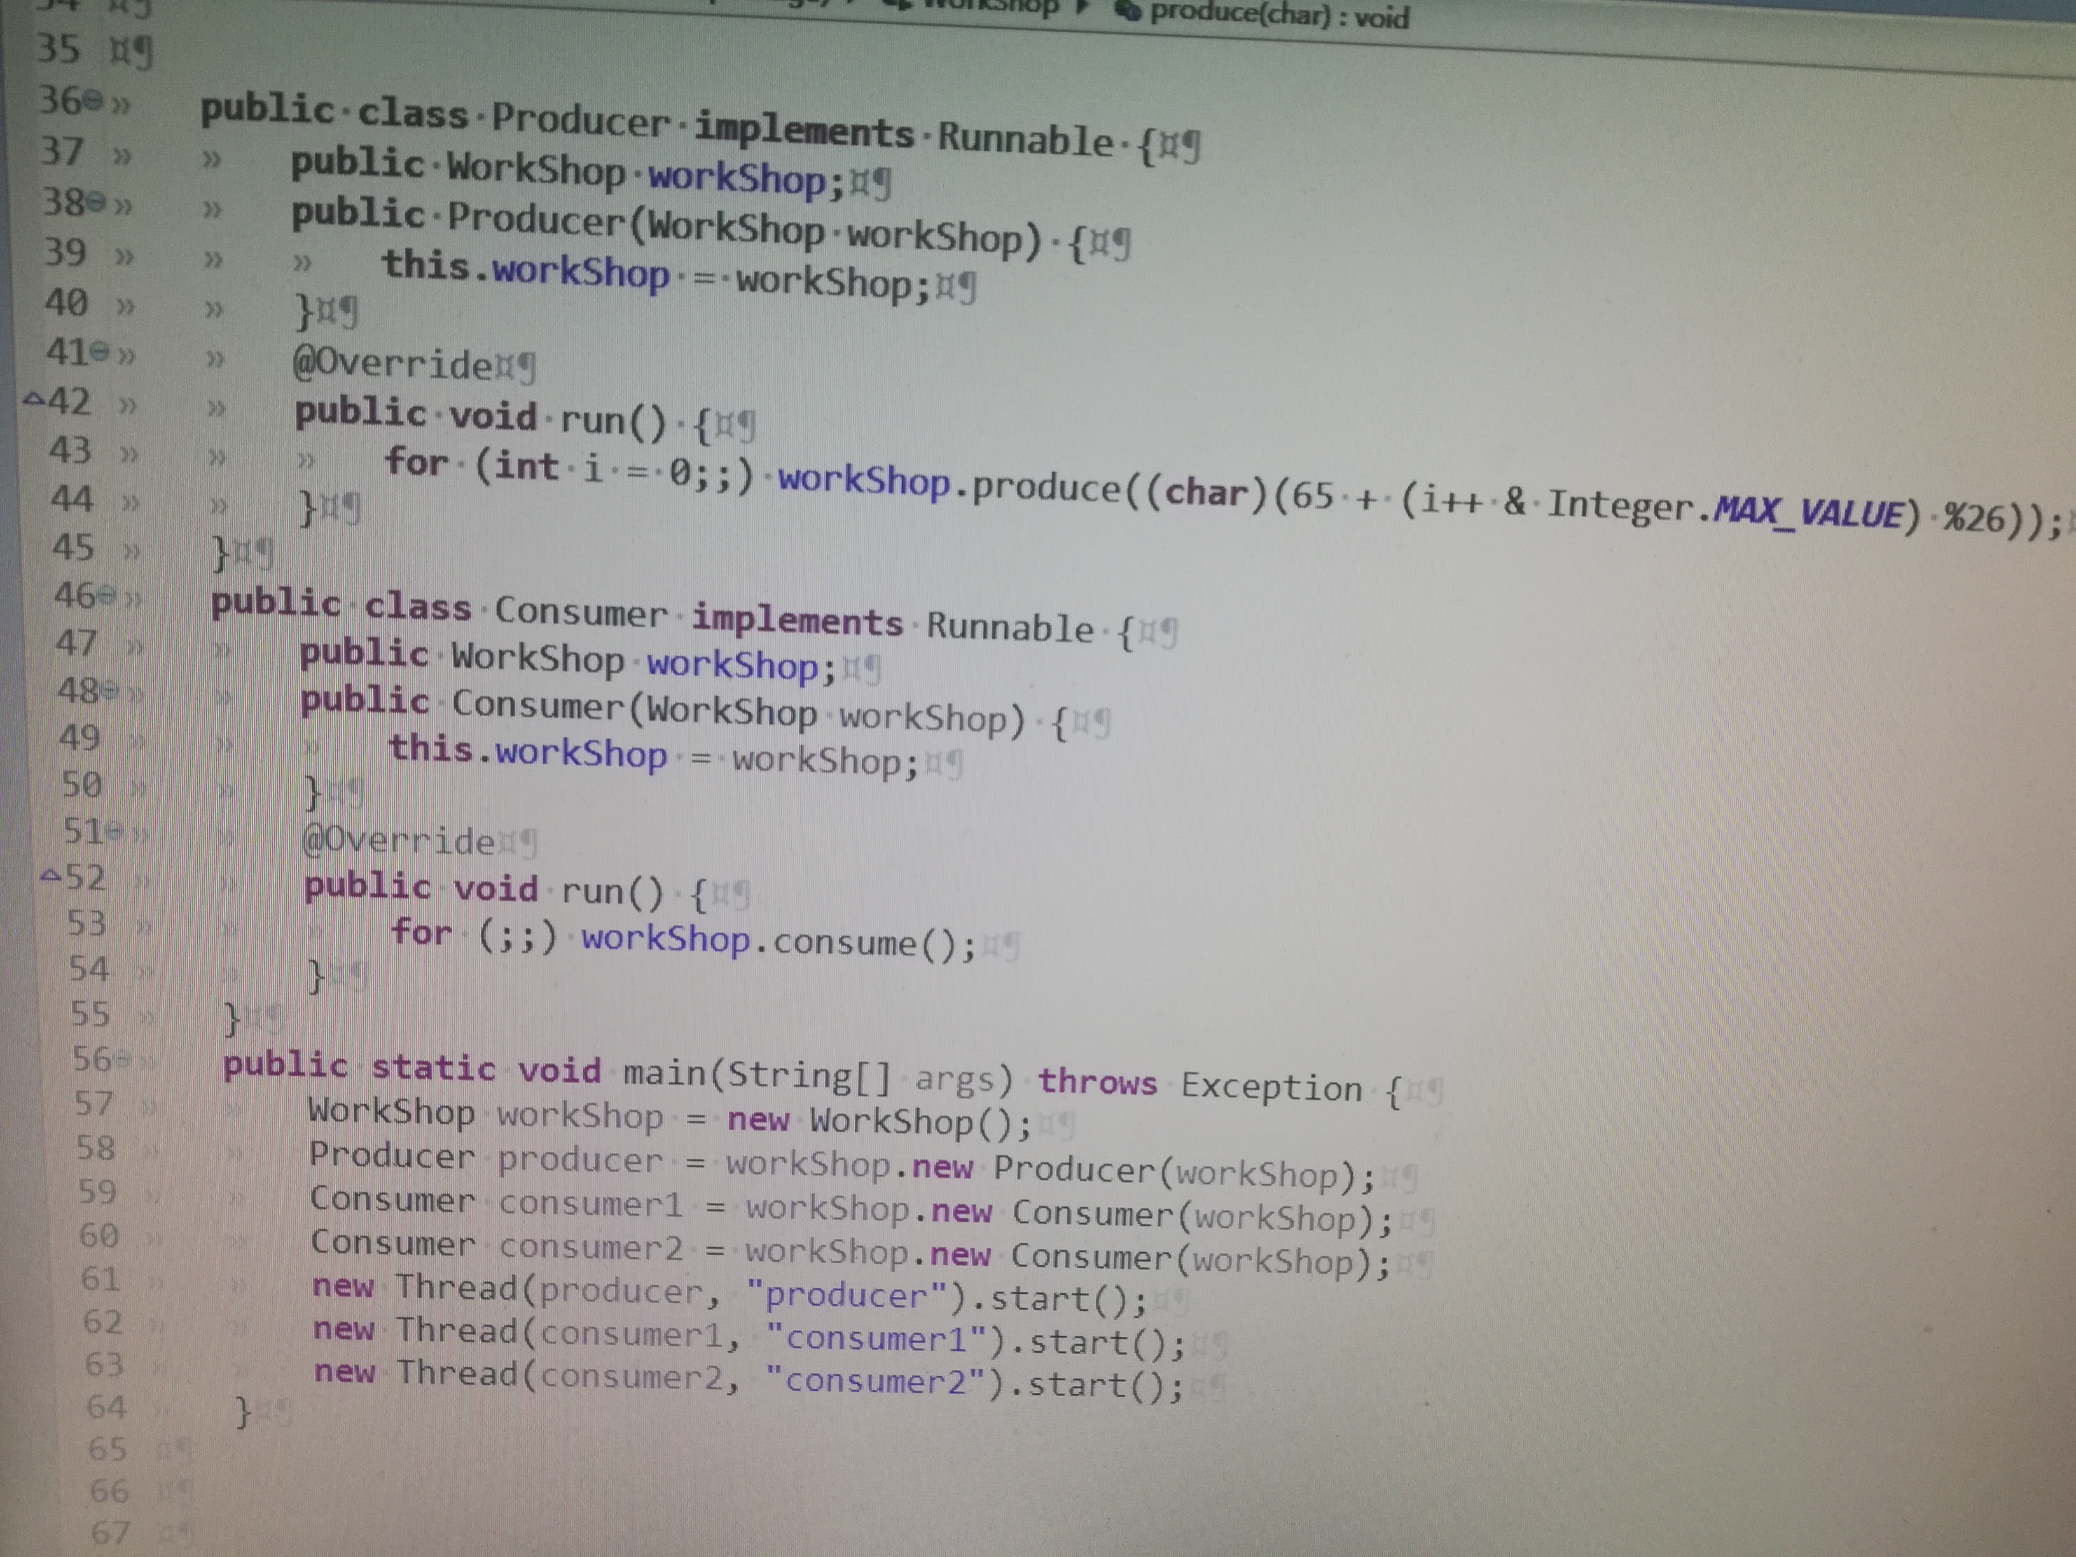Screen dimensions: 2076x1557
Task: Click line number 57 in the gutter
Action: tap(94, 1103)
